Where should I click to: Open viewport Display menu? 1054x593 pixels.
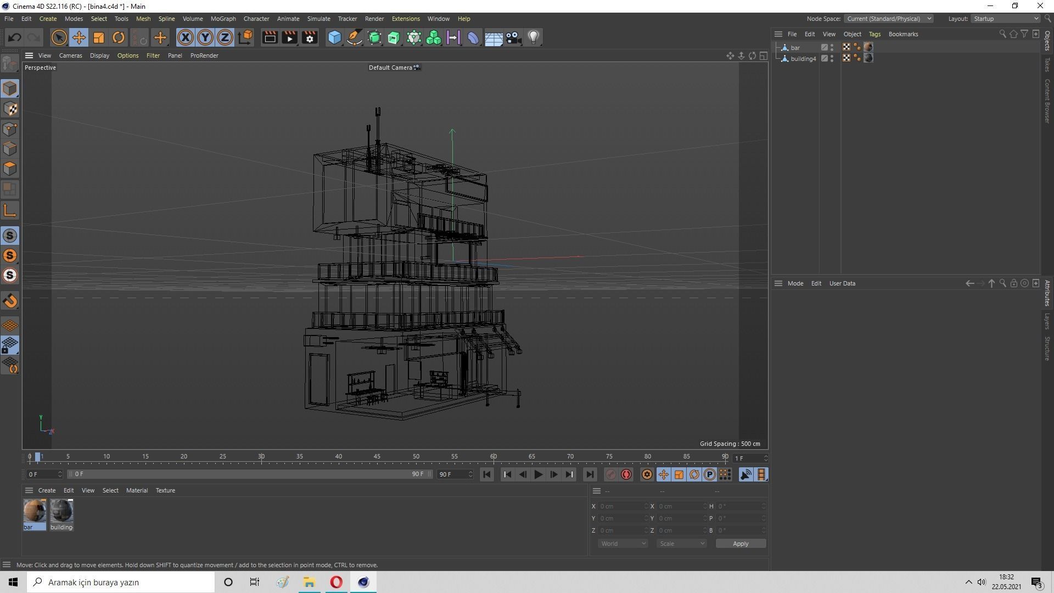coord(99,55)
